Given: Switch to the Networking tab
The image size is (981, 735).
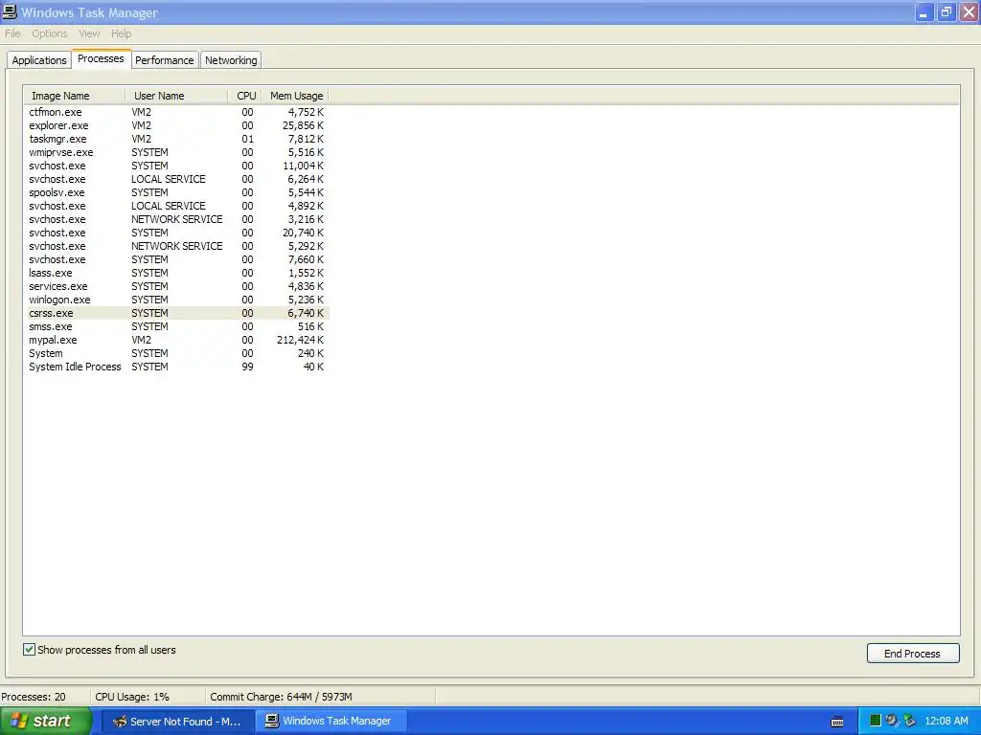Looking at the screenshot, I should click(231, 60).
